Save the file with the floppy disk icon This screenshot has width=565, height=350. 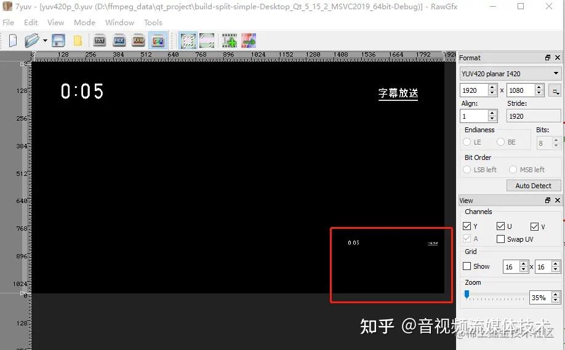[58, 41]
